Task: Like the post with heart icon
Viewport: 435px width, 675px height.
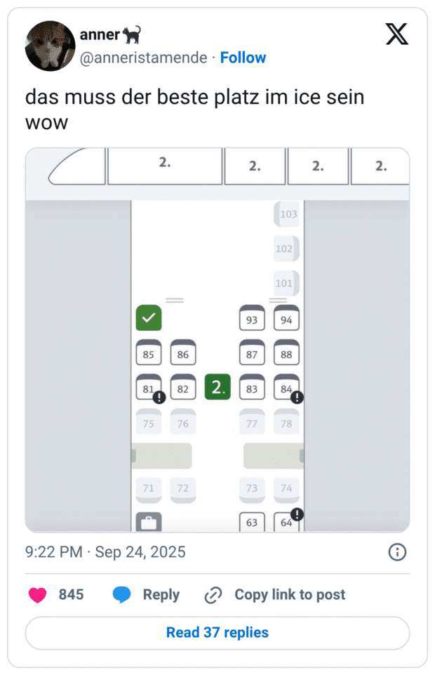Action: point(37,595)
